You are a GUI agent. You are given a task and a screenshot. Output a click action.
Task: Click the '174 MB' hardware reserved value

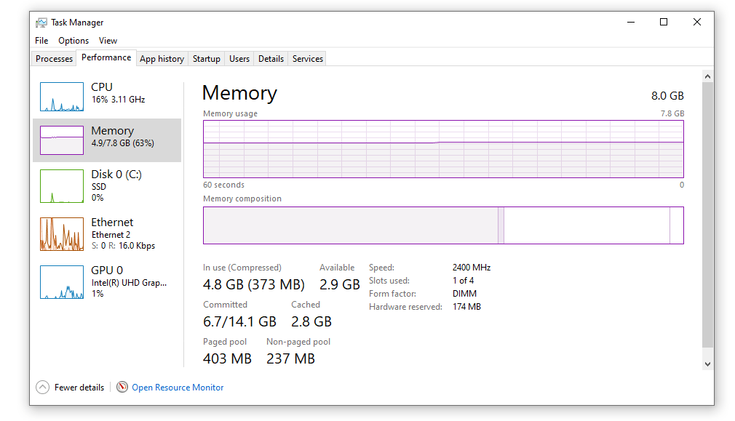click(467, 307)
